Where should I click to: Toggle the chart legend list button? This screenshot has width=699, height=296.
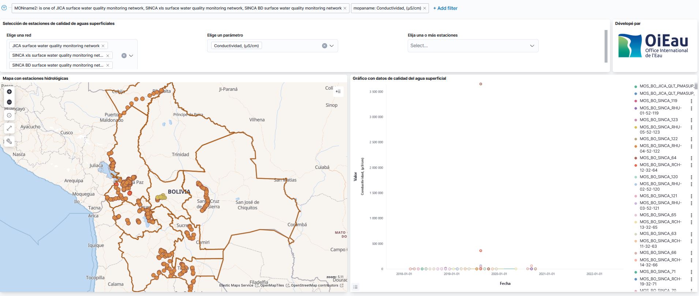pos(355,287)
